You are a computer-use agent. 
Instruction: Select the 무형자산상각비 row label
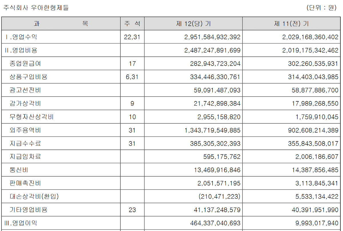point(31,117)
